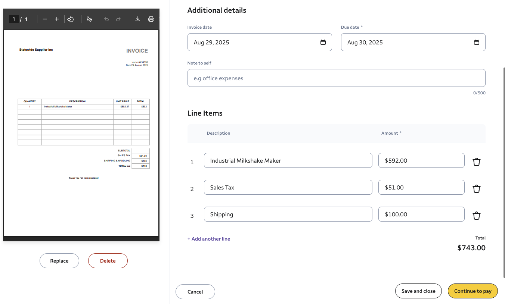This screenshot has height=304, width=505.
Task: Proceed with Continue to pay
Action: point(473,291)
